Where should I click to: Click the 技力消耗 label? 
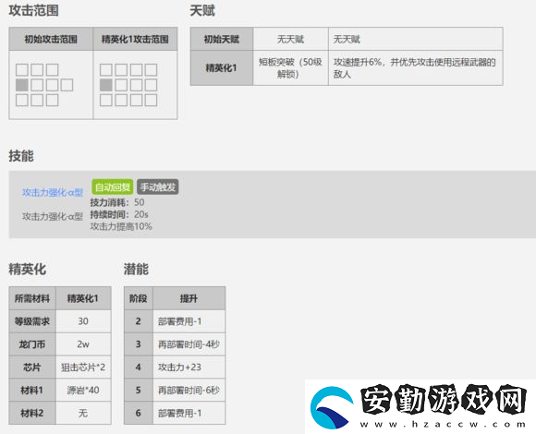[x=109, y=202]
